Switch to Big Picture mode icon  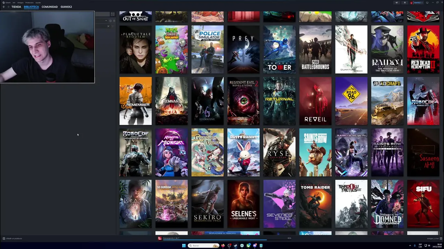(x=427, y=3)
